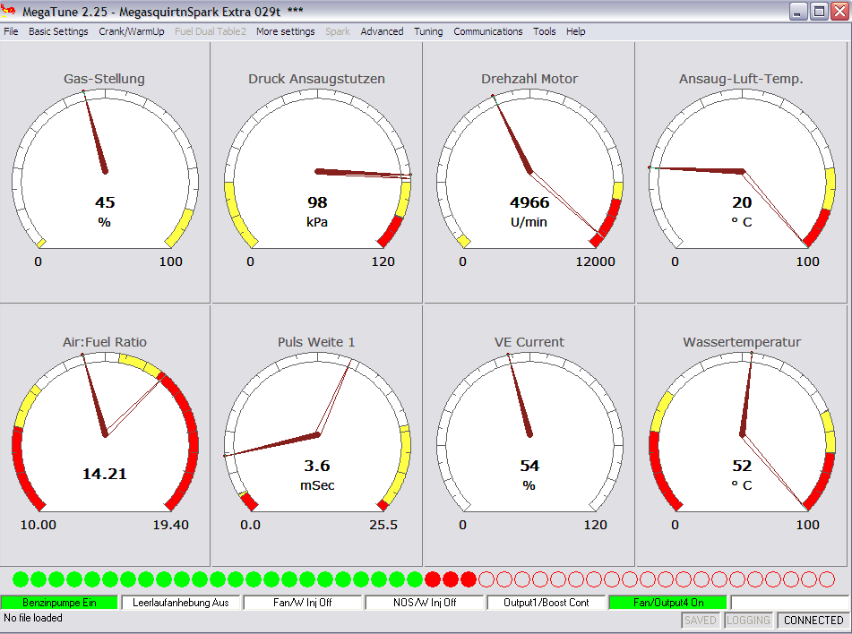The image size is (852, 634).
Task: Click the Fan/W Inj Off status indicator
Action: [303, 603]
